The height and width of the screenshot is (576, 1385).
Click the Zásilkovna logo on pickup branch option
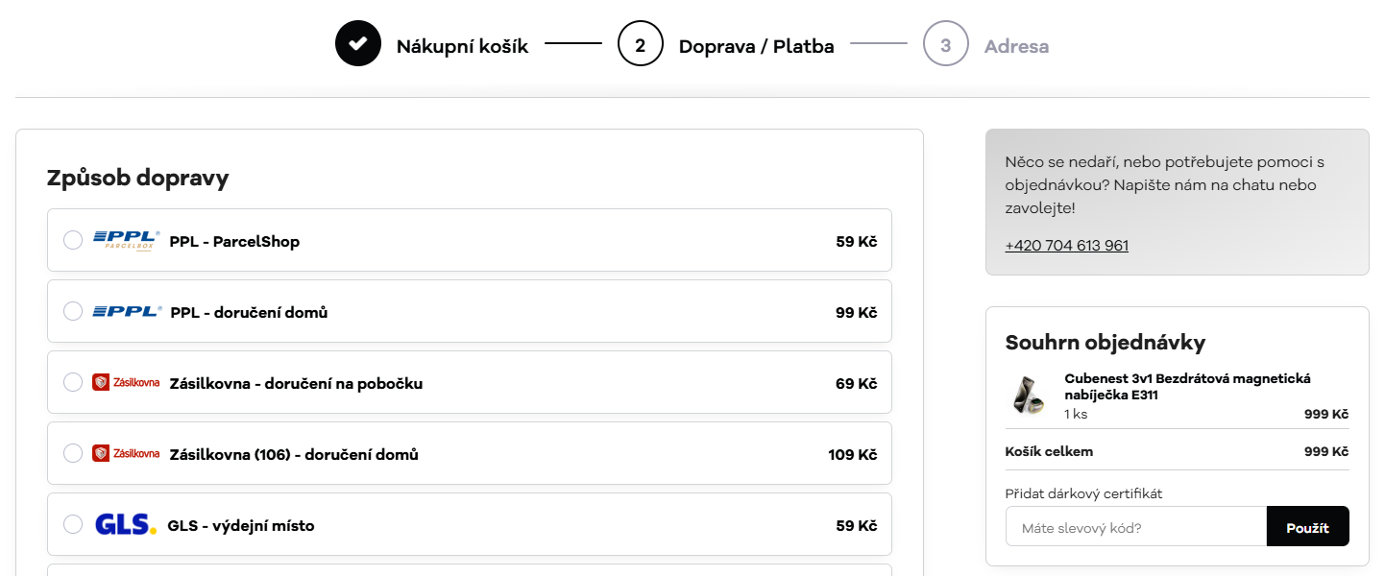[128, 381]
